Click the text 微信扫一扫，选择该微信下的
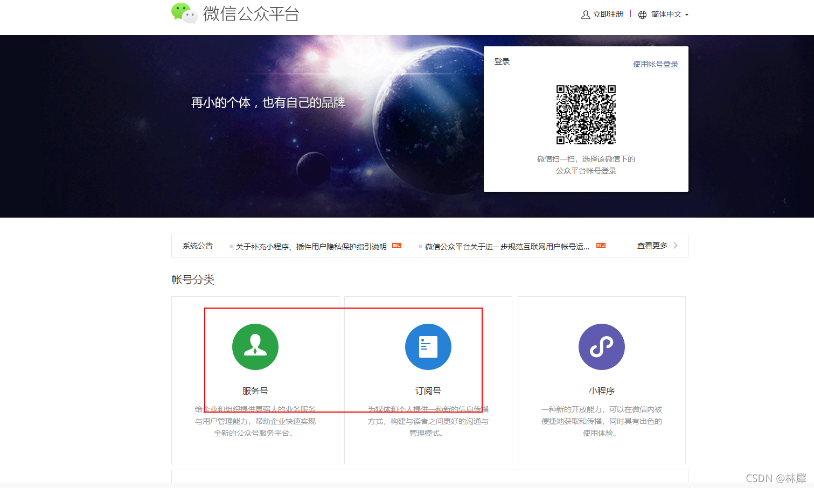The image size is (814, 488). pyautogui.click(x=586, y=159)
